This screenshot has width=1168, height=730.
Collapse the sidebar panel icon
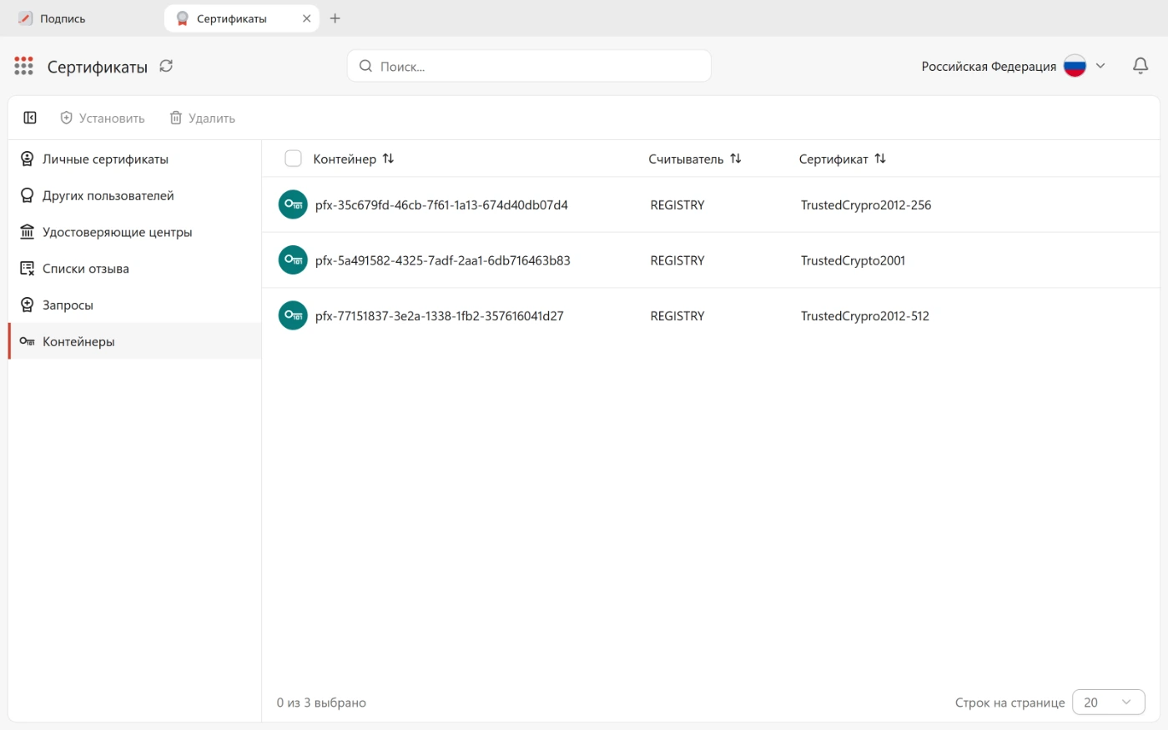pyautogui.click(x=30, y=118)
